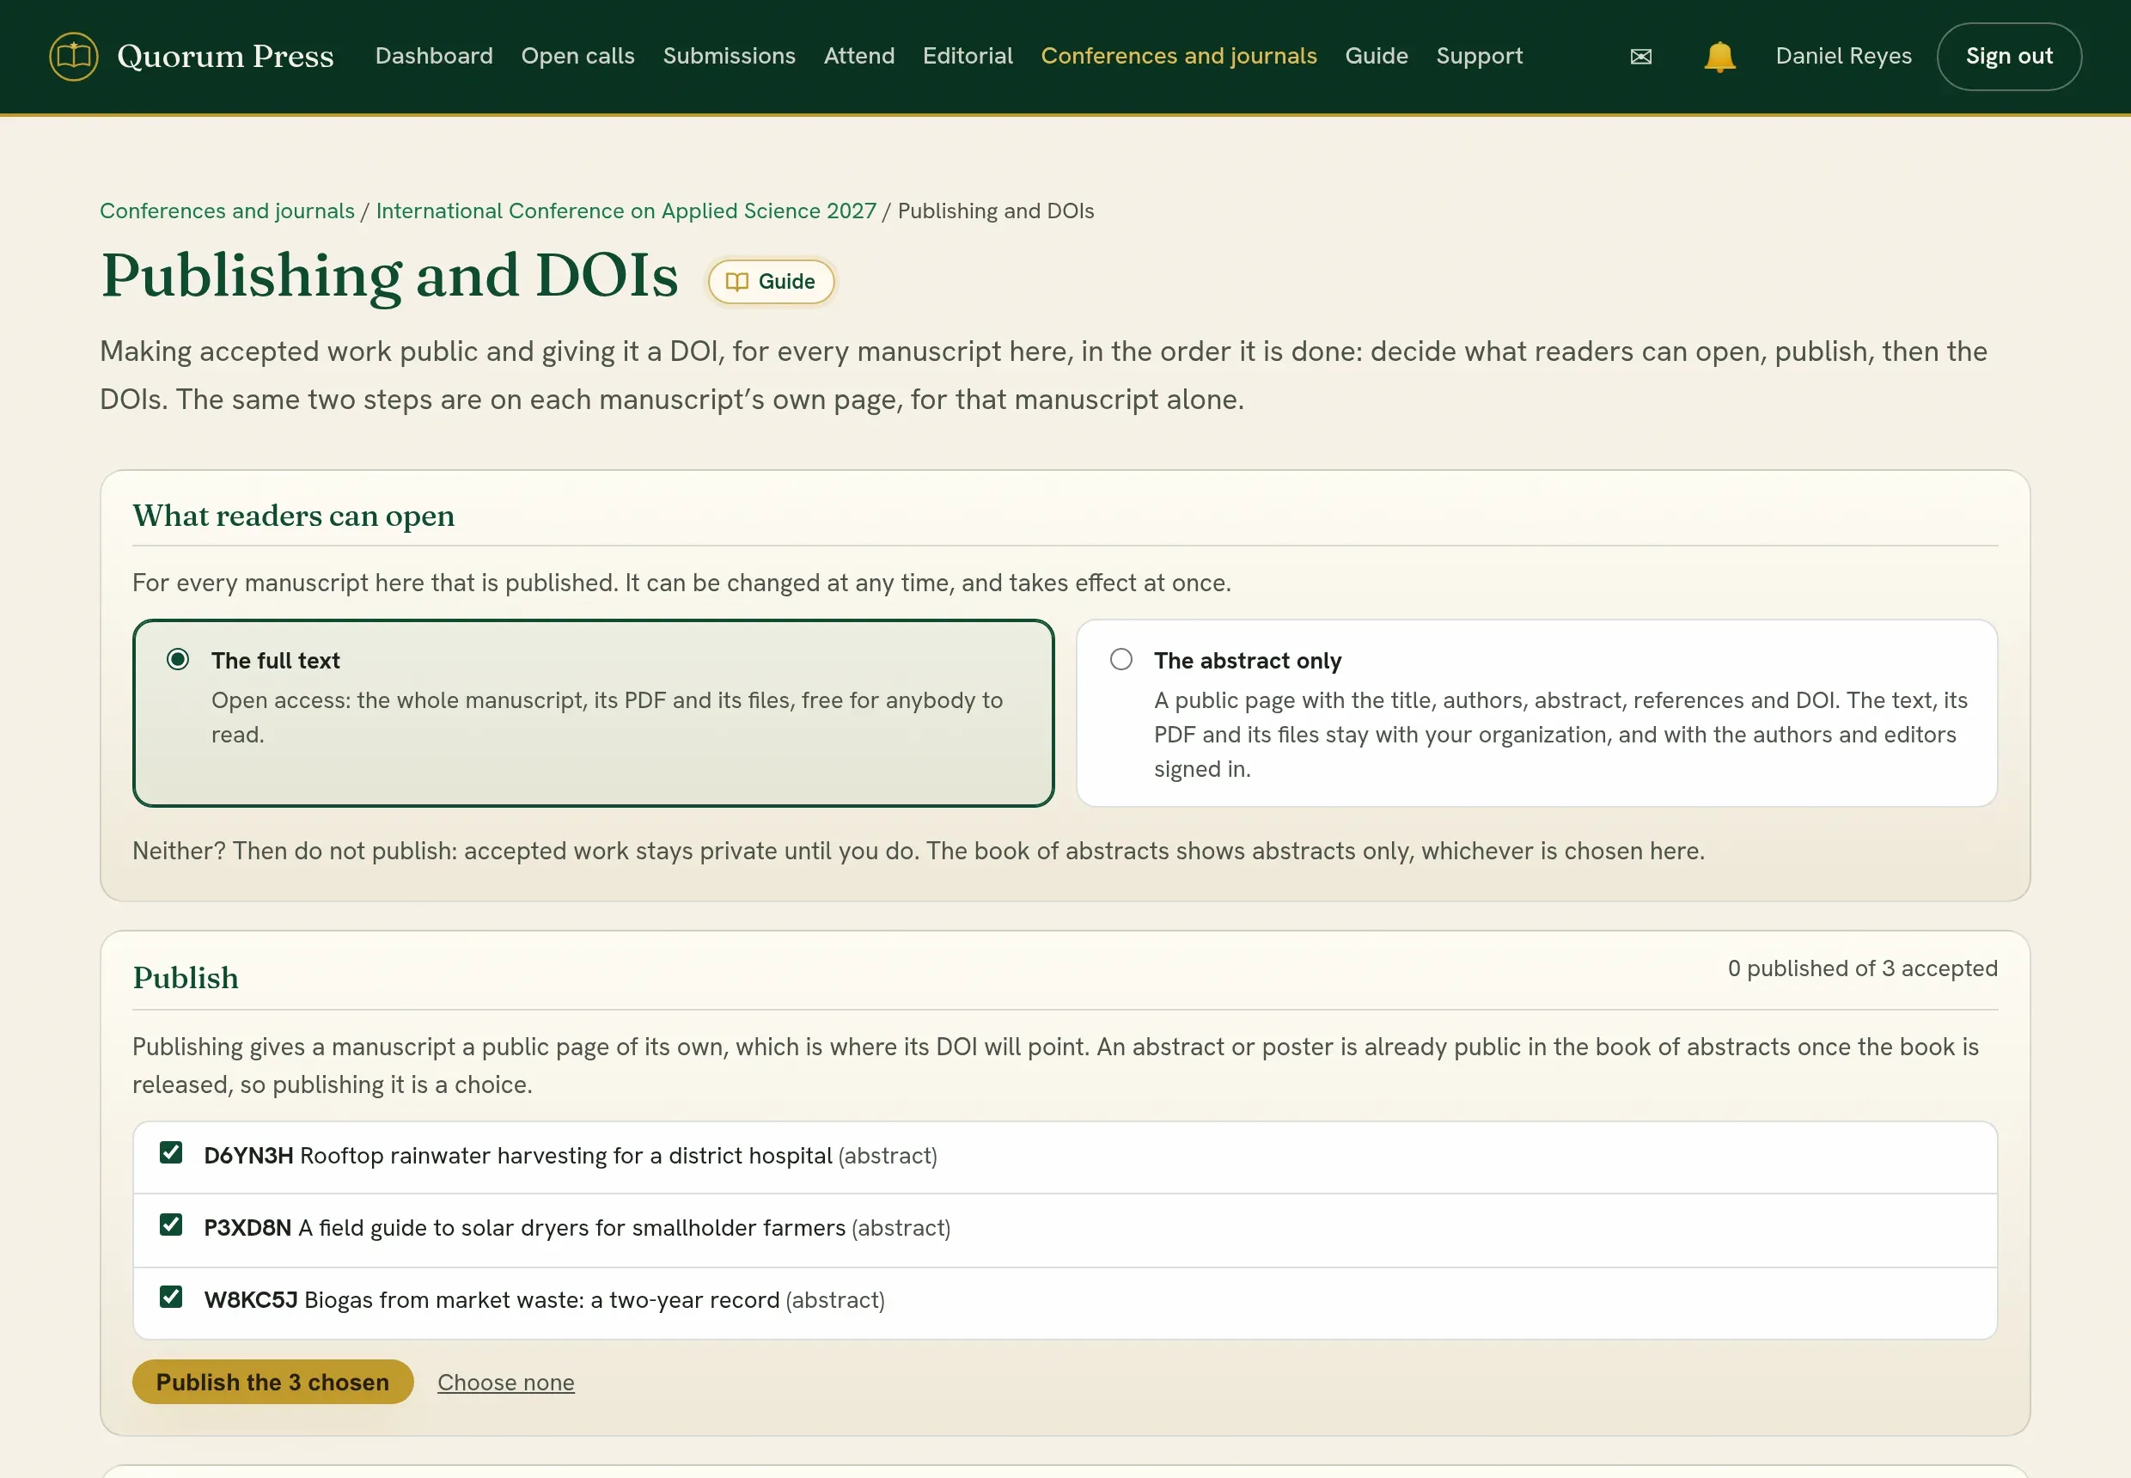The image size is (2131, 1478).
Task: Open the Guide item in the top navigation
Action: click(1377, 56)
